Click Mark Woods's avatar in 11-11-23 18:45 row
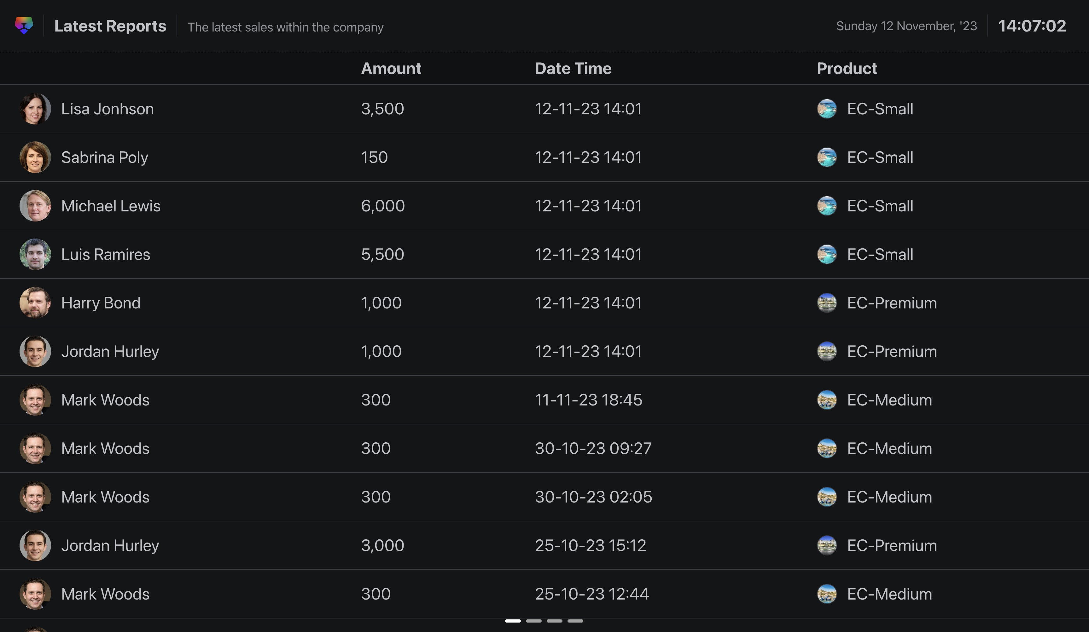Viewport: 1089px width, 632px height. tap(35, 400)
